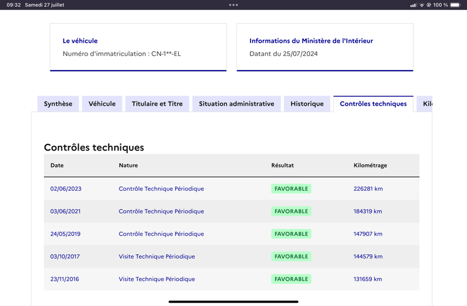Switch to the Véhicule tab
The width and height of the screenshot is (467, 306).
click(102, 104)
